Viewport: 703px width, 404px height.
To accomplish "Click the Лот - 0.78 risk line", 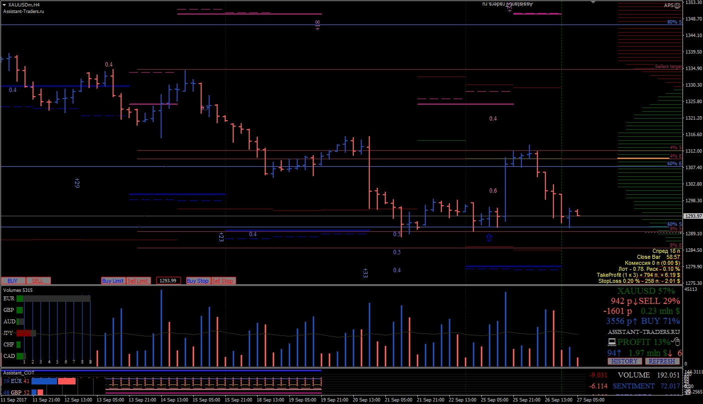I will tap(650, 269).
